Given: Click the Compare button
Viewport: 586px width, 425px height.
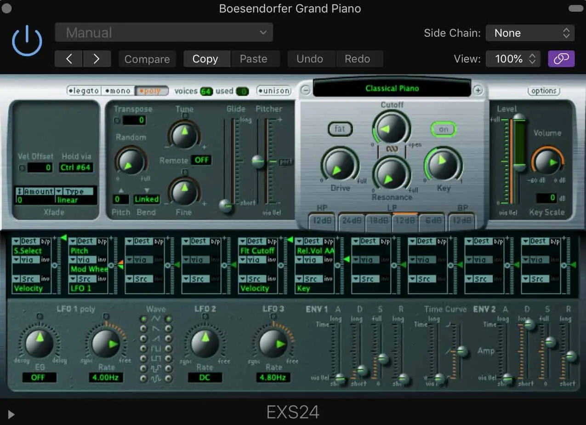Looking at the screenshot, I should coord(147,59).
